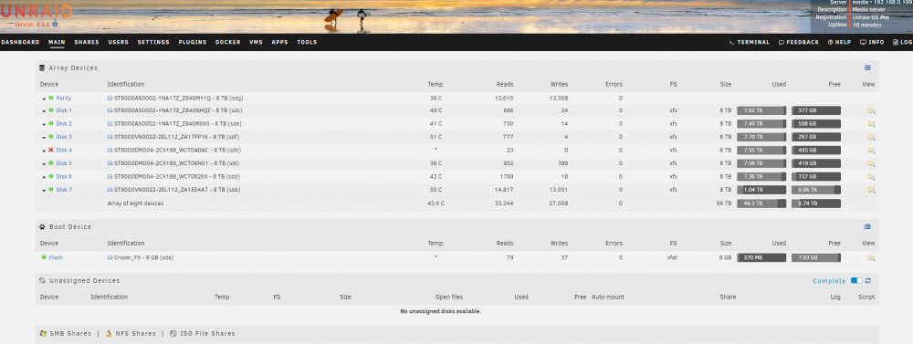
Task: Open the View browse icon for Disk 2
Action: [x=871, y=124]
